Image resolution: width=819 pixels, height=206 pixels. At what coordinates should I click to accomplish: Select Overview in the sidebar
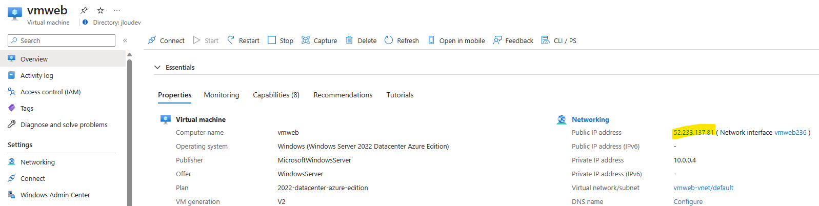pyautogui.click(x=63, y=59)
